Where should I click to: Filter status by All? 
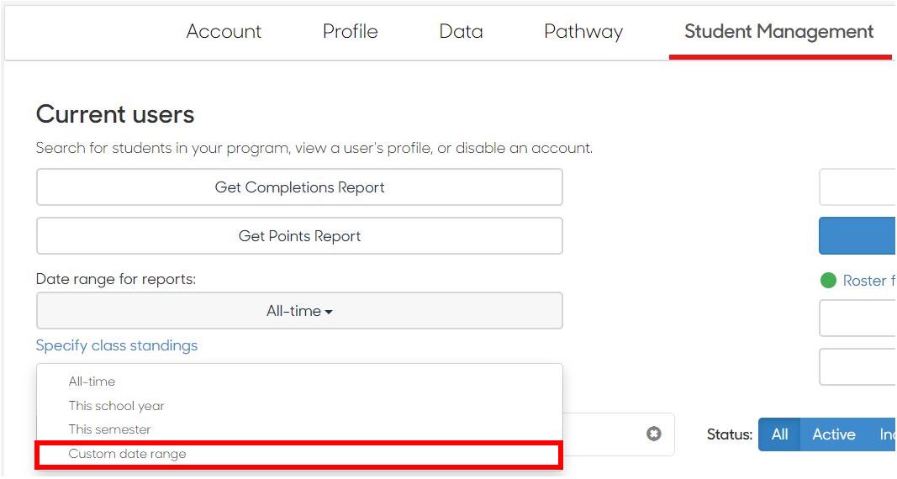pos(779,434)
